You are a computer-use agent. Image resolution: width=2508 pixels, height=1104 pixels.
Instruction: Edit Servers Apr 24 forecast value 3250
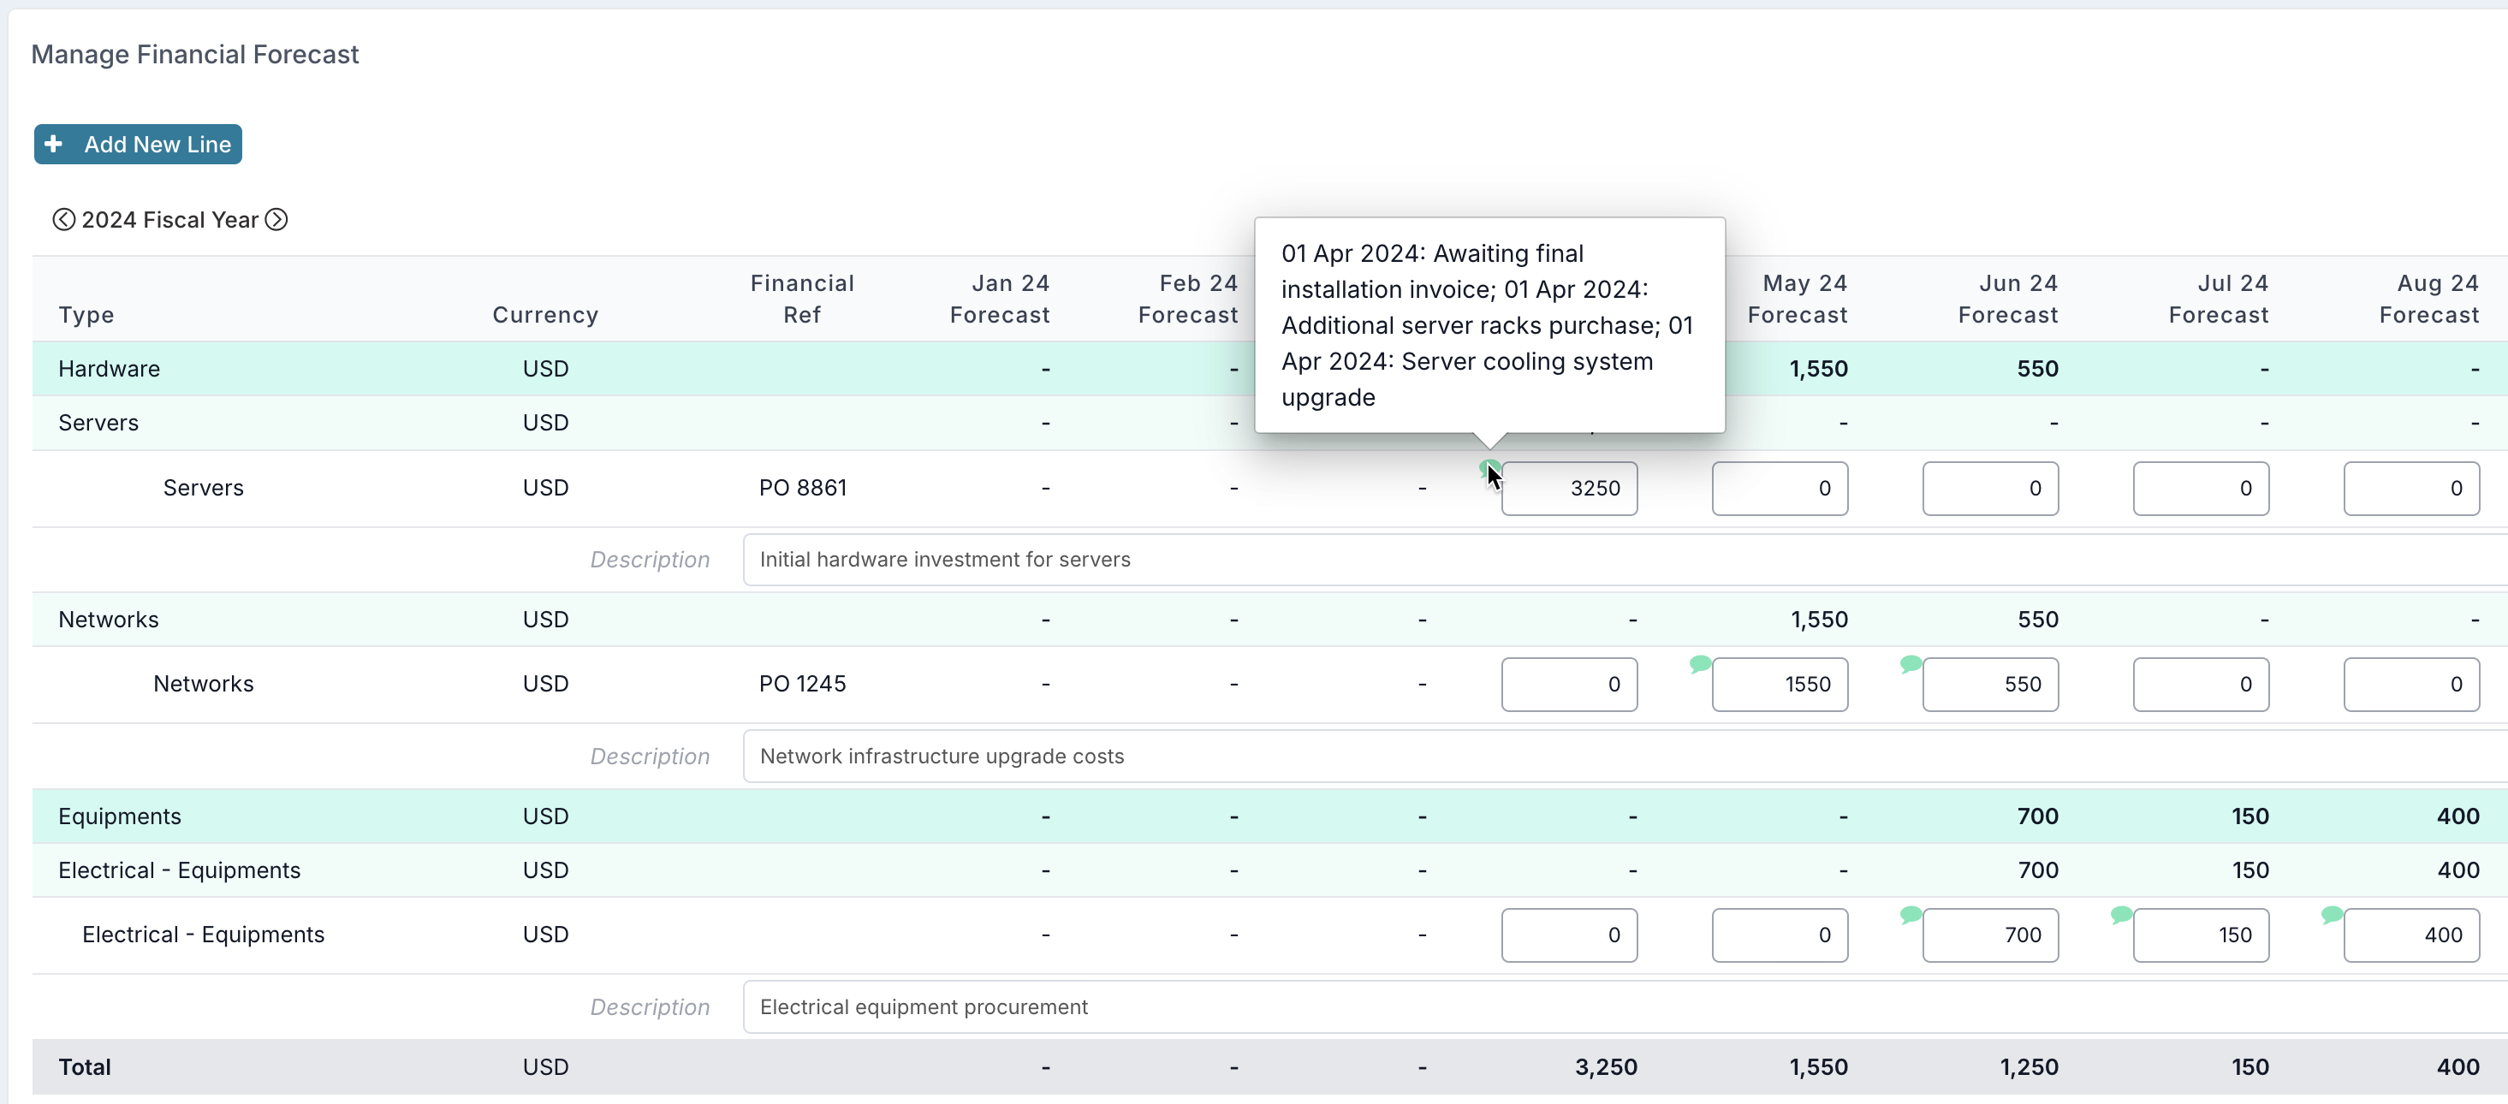(1568, 488)
